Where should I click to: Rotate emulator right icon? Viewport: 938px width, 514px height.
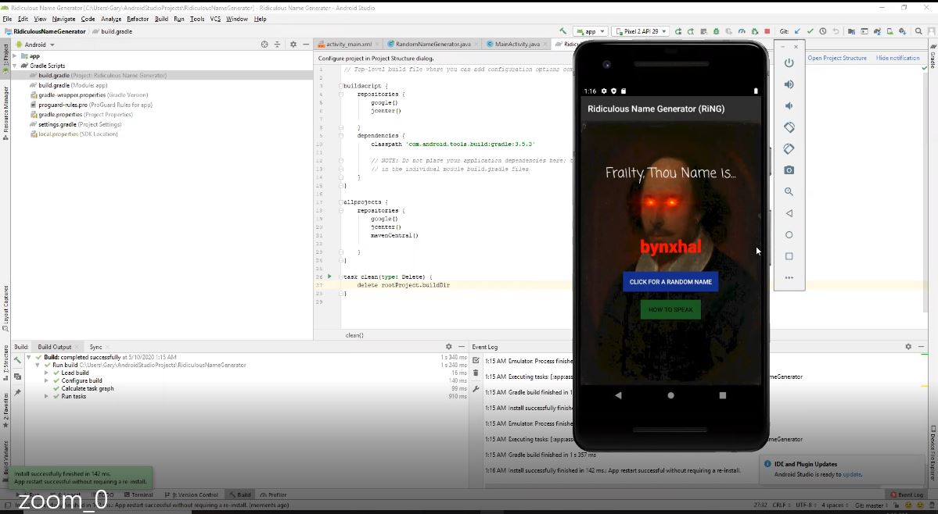point(789,148)
